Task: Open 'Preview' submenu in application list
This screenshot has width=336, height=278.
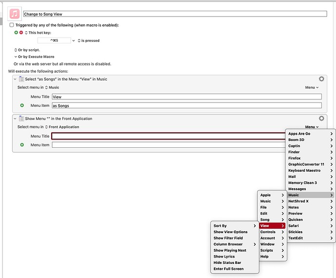Action: tap(310, 214)
